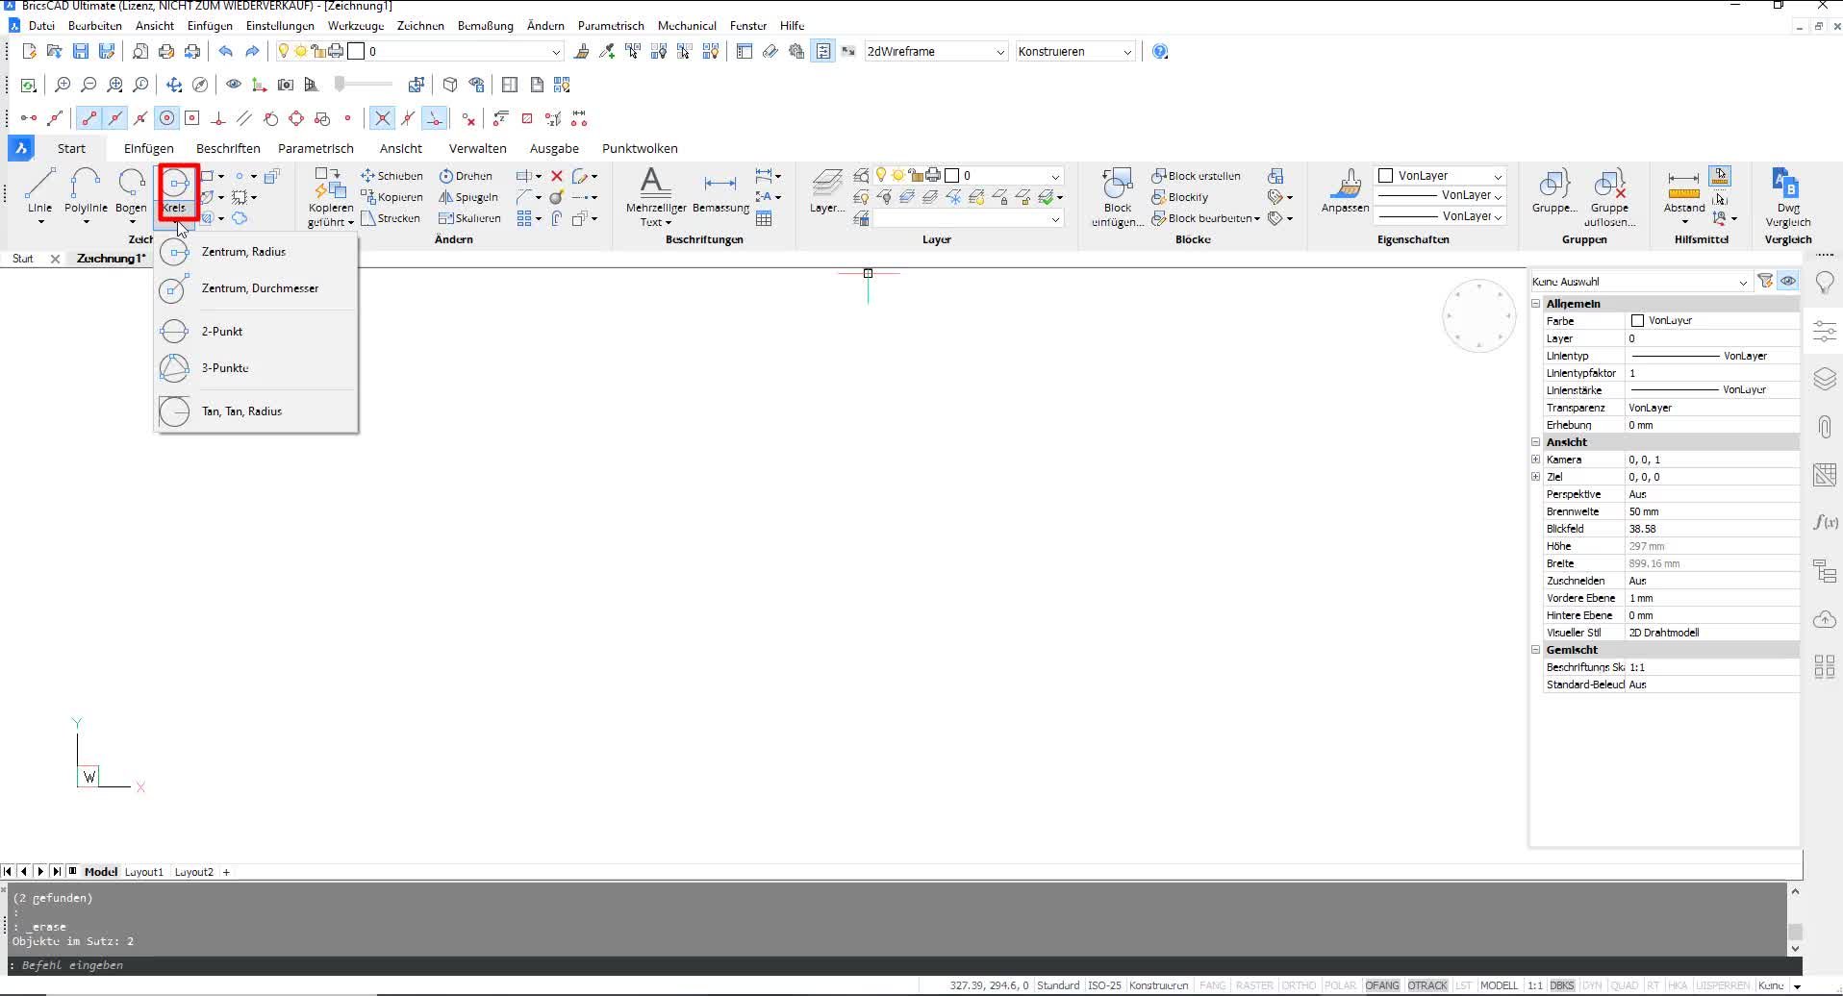
Task: Click the Strecken stretch tool
Action: [391, 218]
